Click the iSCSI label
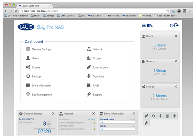This screenshot has height=137, width=196. [x=103, y=126]
